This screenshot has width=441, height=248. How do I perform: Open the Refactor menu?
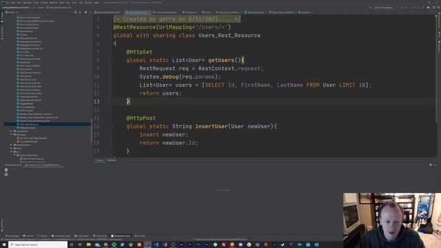pyautogui.click(x=54, y=3)
